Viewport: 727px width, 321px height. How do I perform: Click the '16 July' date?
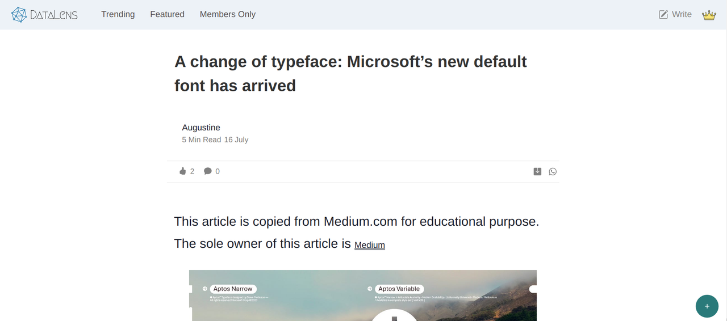pyautogui.click(x=236, y=140)
